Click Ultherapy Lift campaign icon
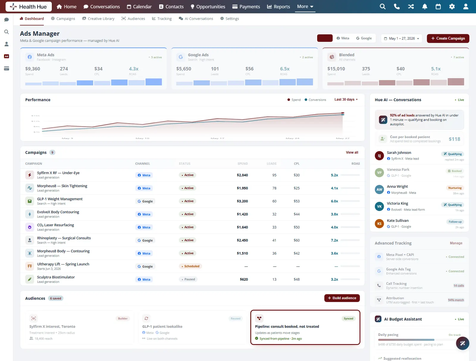This screenshot has width=476, height=361. pos(30,266)
